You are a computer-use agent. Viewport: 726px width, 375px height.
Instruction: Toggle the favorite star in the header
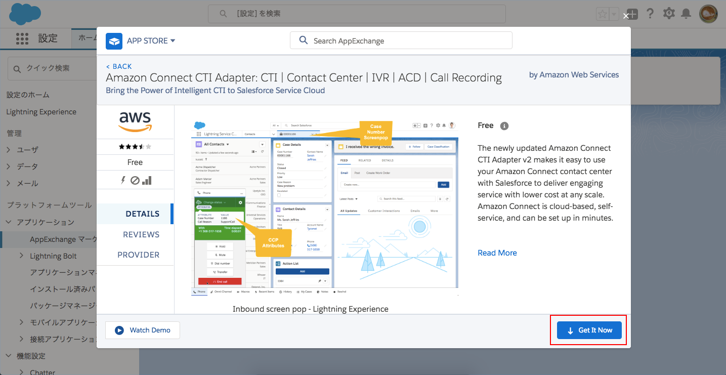[603, 14]
